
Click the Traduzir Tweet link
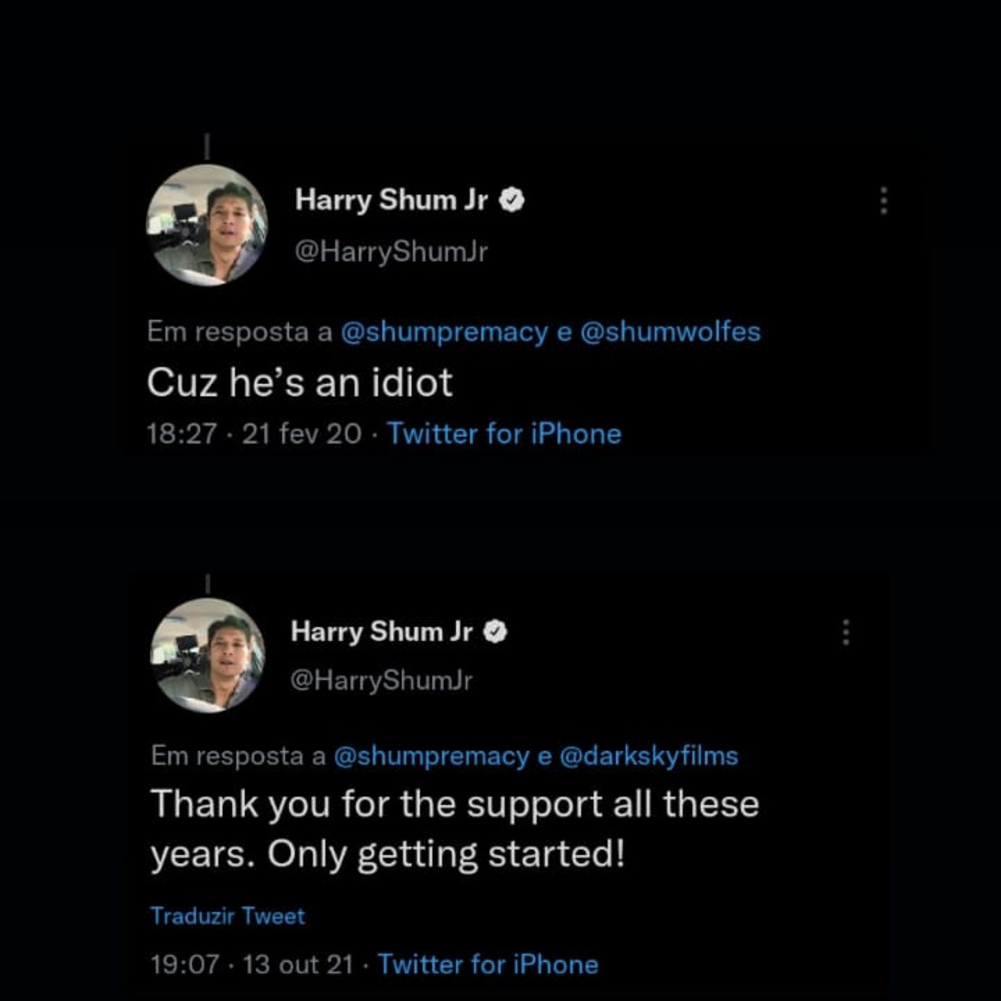click(228, 916)
